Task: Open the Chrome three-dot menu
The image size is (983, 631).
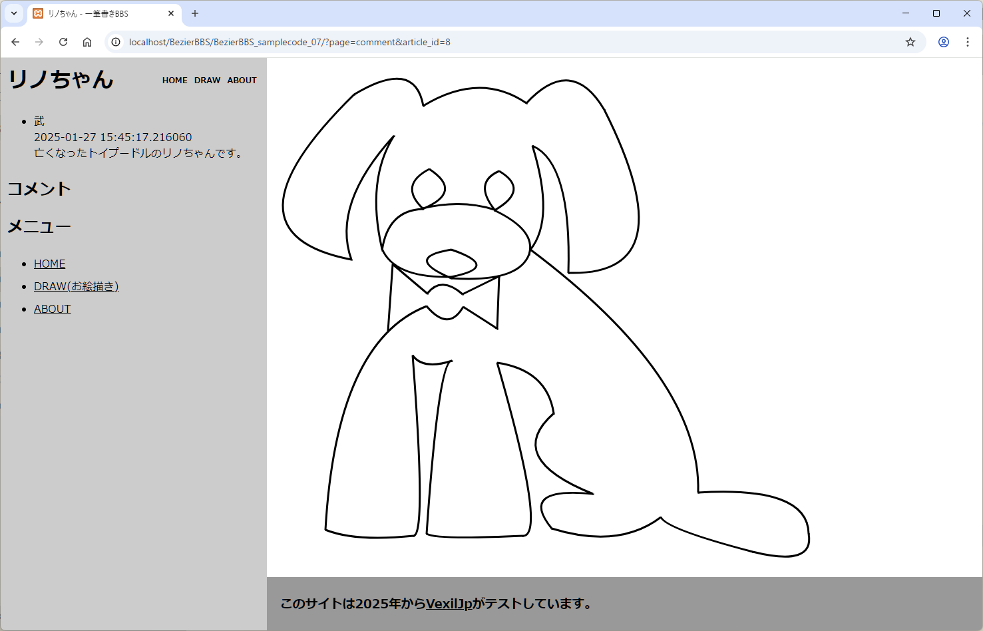Action: click(x=968, y=42)
